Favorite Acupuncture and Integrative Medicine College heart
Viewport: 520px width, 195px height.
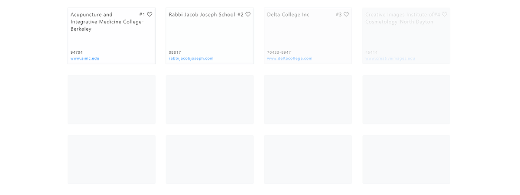[149, 14]
